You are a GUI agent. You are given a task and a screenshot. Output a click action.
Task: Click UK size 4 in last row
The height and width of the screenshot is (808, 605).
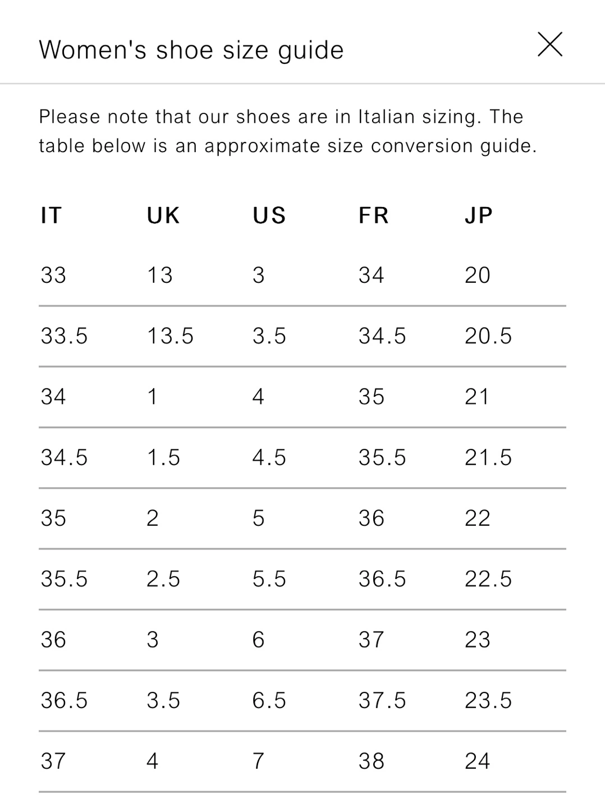pyautogui.click(x=153, y=761)
